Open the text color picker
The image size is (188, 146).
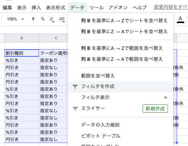[180, 20]
